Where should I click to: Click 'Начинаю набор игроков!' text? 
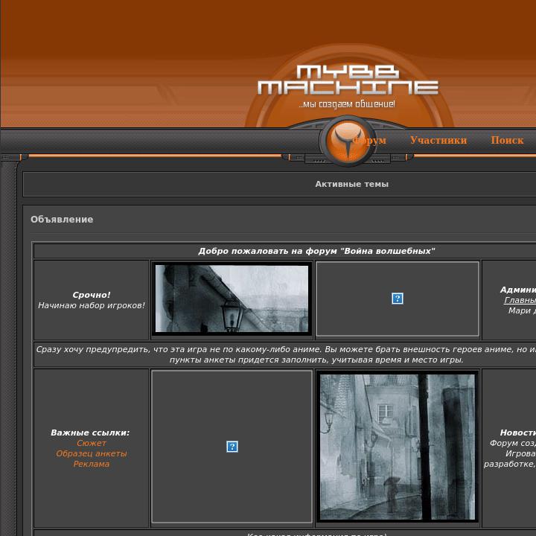(92, 305)
